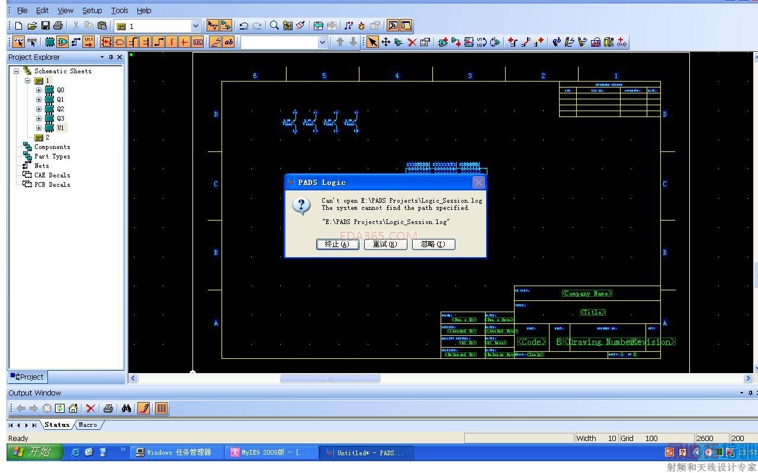The height and width of the screenshot is (473, 758).
Task: Open the Setup menu
Action: 92,10
